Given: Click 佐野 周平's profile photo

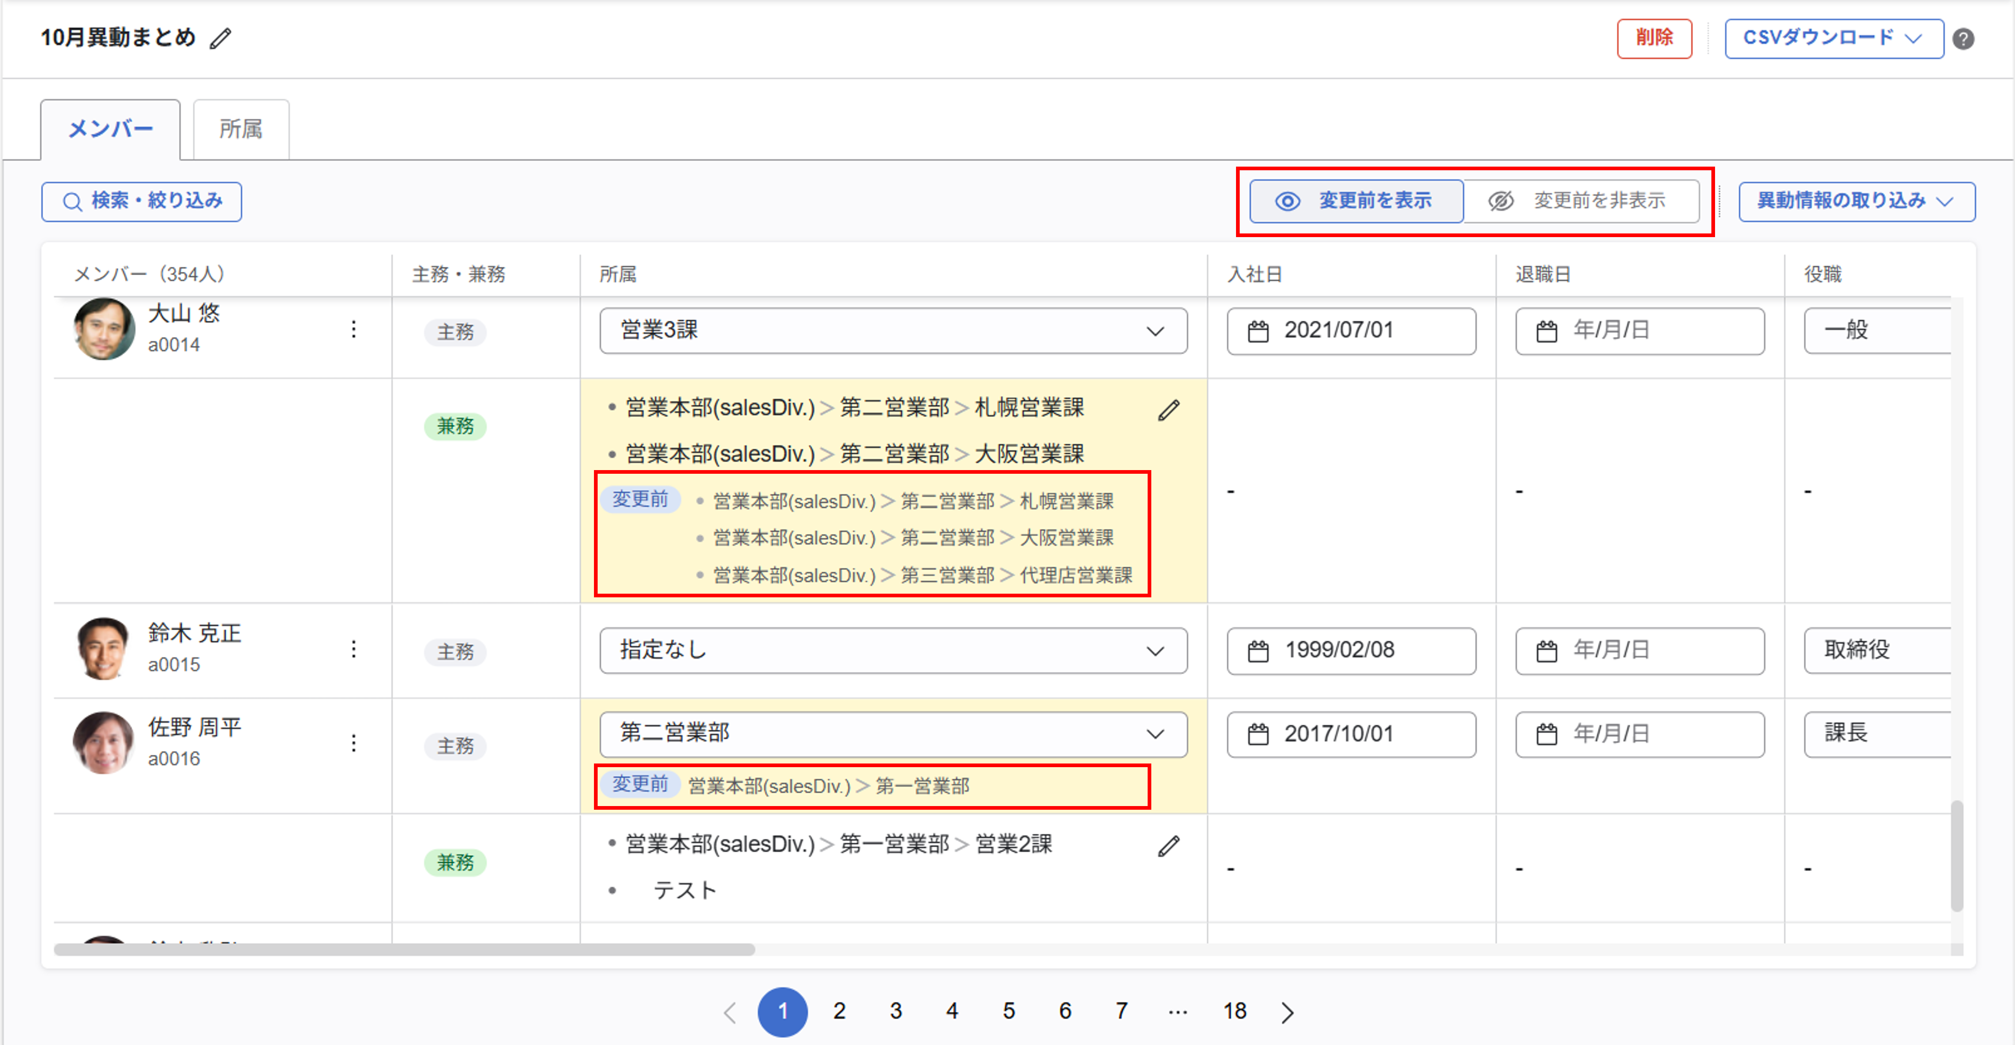Looking at the screenshot, I should click(103, 742).
